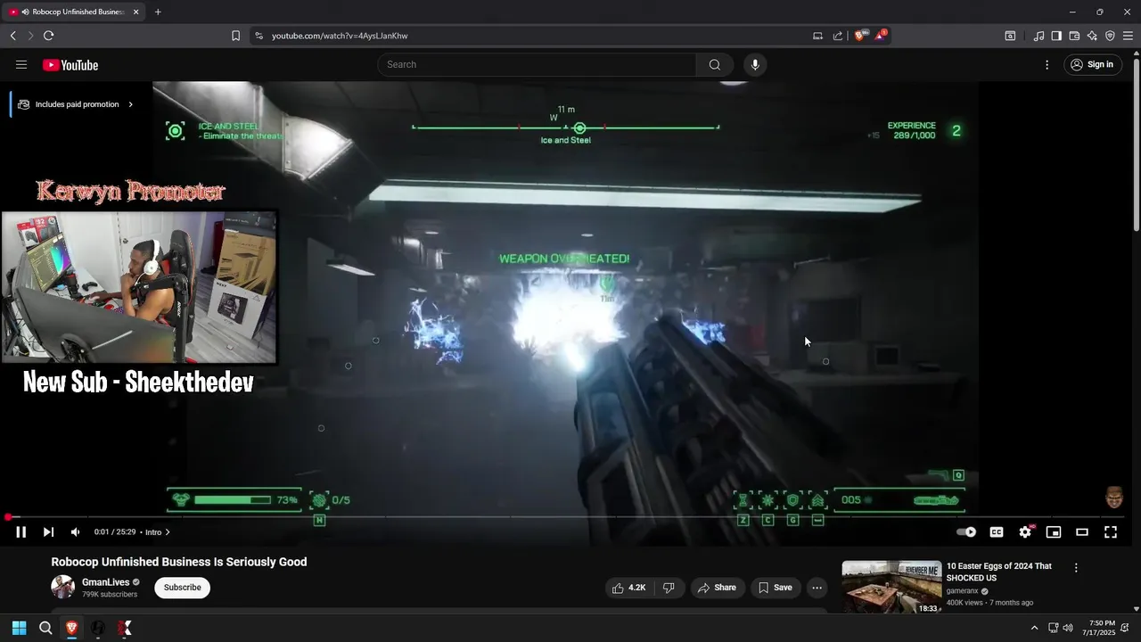Show hidden system tray icons
The width and height of the screenshot is (1141, 642).
1034,628
